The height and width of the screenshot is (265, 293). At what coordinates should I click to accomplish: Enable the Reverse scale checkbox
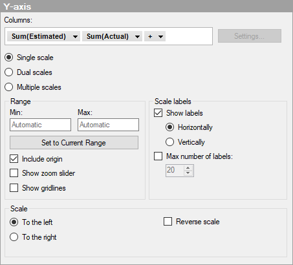168,221
